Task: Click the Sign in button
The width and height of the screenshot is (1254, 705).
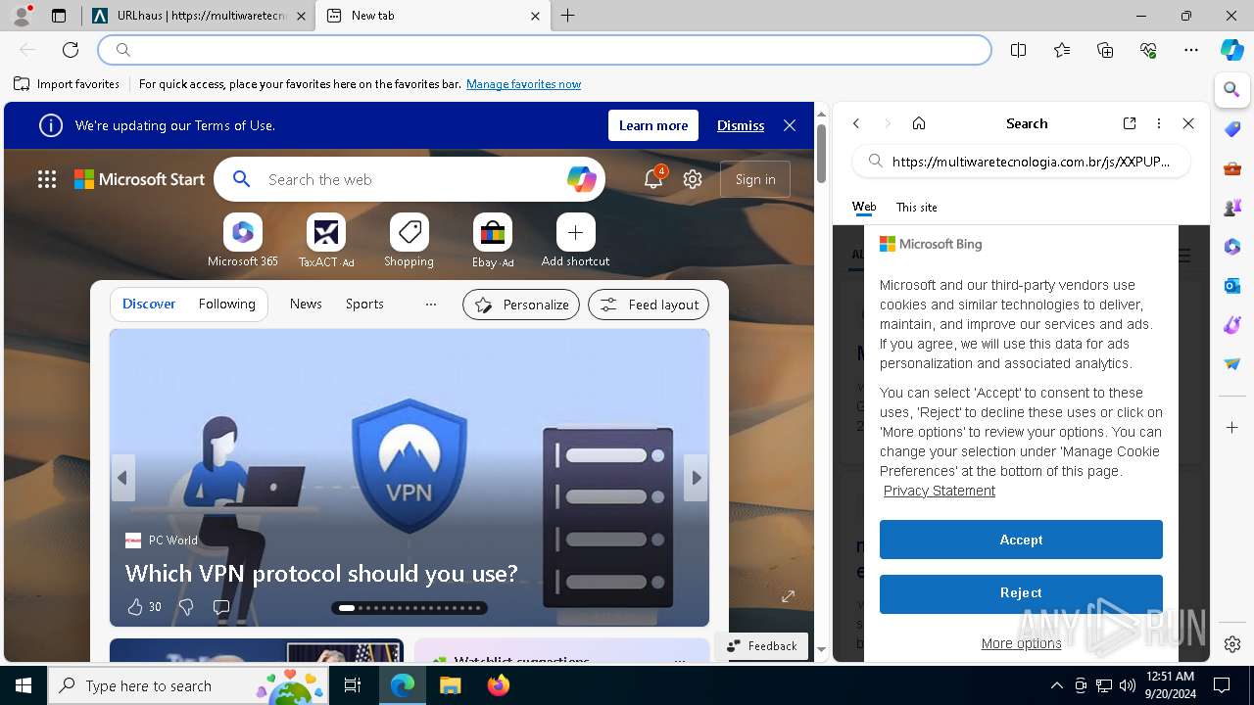Action: [755, 179]
